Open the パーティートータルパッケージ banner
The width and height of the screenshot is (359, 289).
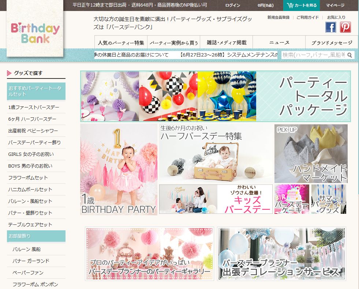point(215,96)
